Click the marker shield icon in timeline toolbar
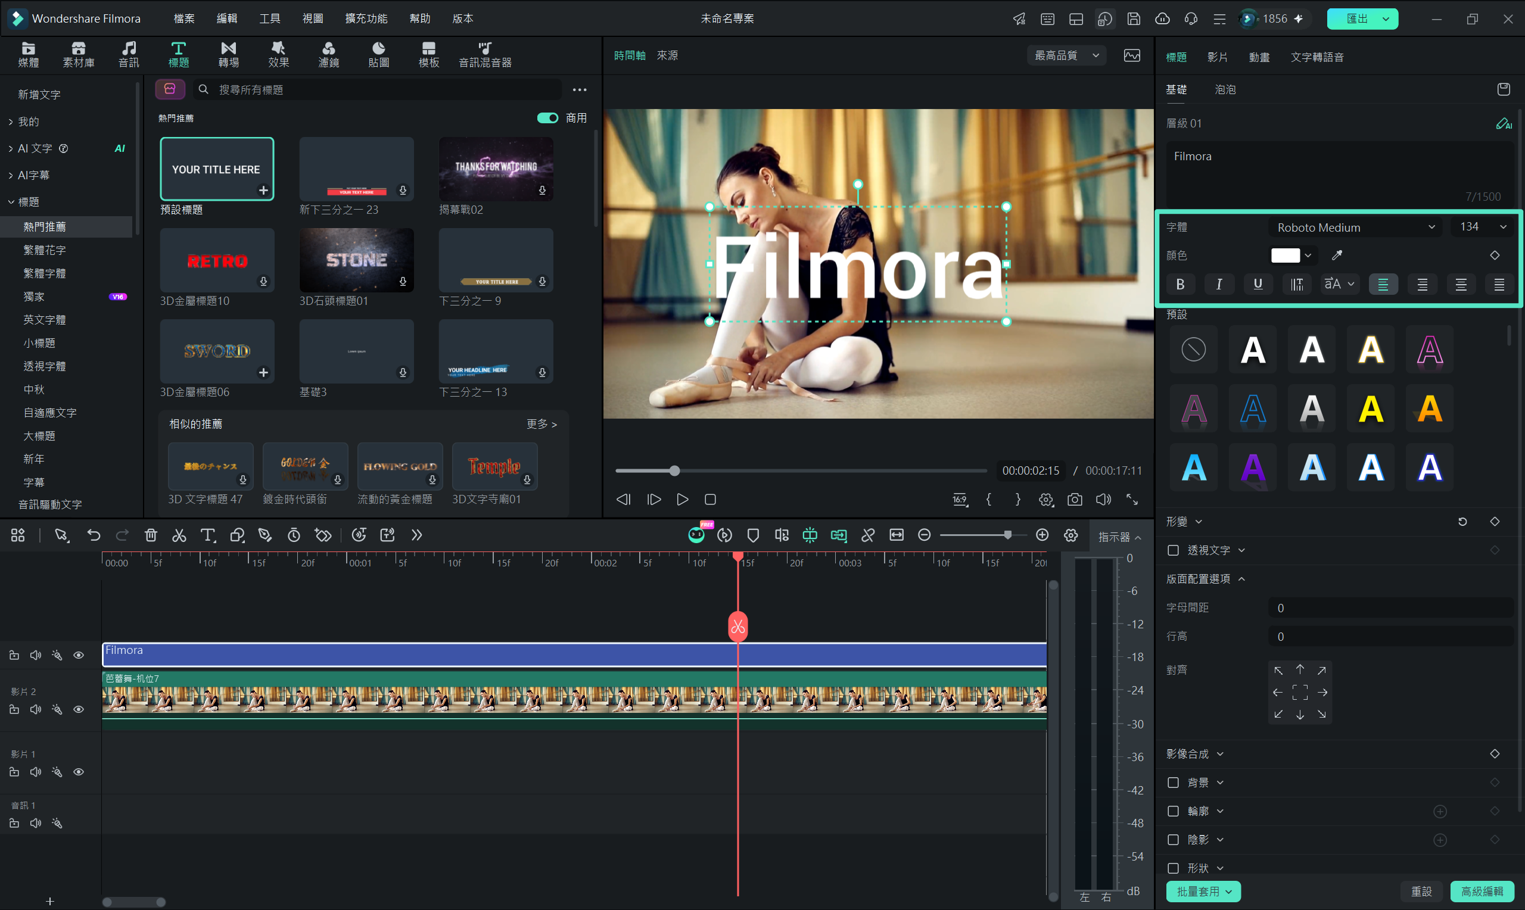 (x=753, y=535)
